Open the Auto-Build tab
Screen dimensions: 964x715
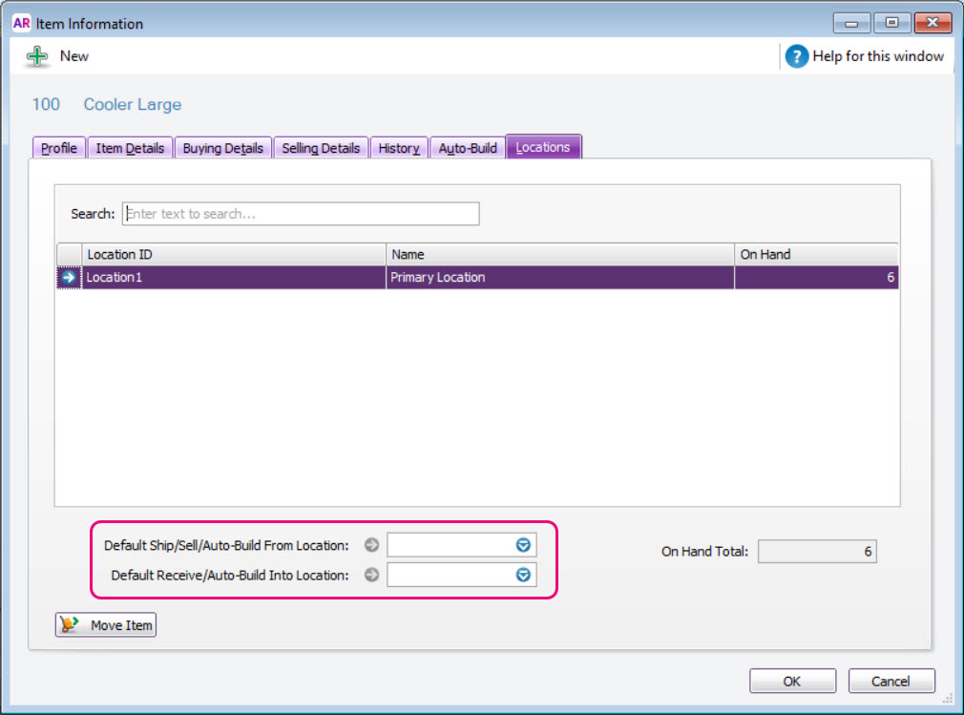pyautogui.click(x=468, y=148)
